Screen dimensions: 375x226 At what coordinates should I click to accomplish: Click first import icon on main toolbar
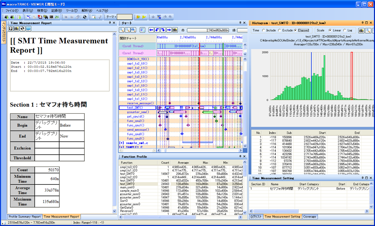[7, 17]
